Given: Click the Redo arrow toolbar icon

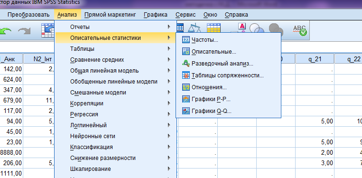Looking at the screenshot, I should (24, 31).
